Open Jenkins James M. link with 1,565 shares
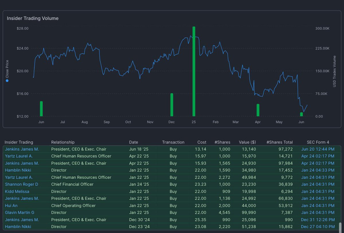 pos(22,163)
